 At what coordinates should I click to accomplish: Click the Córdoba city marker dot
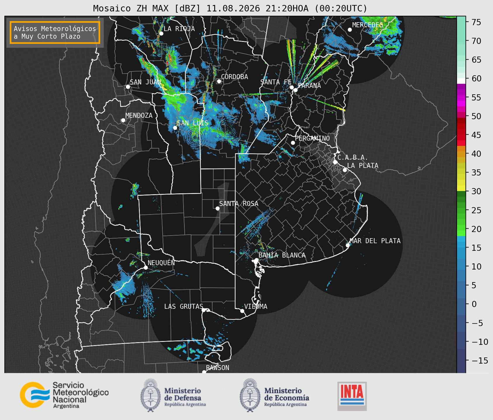tap(219, 81)
